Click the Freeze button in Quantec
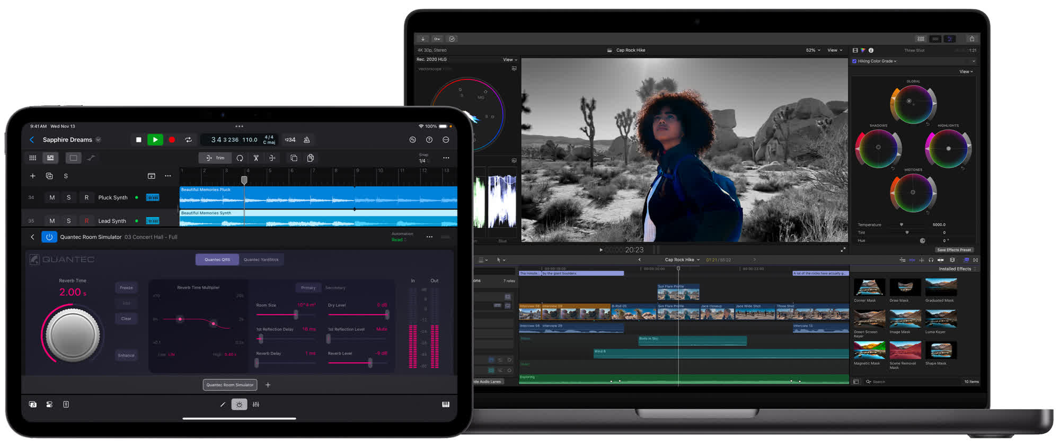The height and width of the screenshot is (444, 1060). click(x=126, y=288)
